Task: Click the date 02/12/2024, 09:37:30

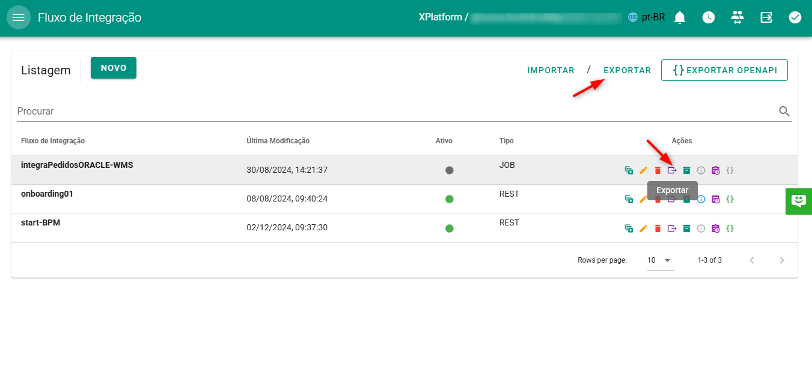Action: coord(287,228)
